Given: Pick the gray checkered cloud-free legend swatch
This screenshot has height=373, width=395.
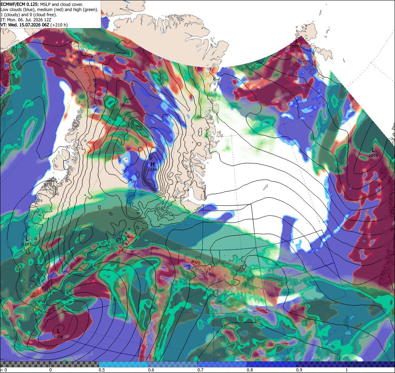Looking at the screenshot, I should [49, 364].
